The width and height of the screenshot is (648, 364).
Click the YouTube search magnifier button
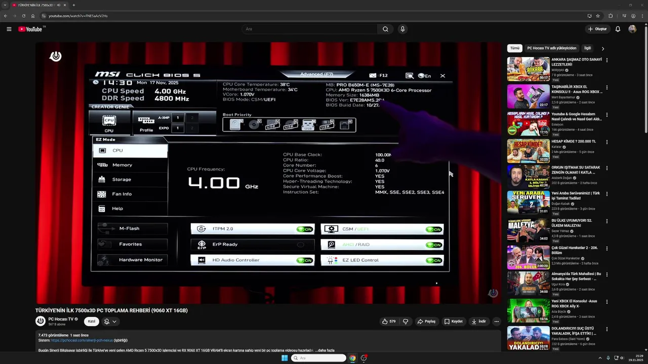tap(385, 29)
